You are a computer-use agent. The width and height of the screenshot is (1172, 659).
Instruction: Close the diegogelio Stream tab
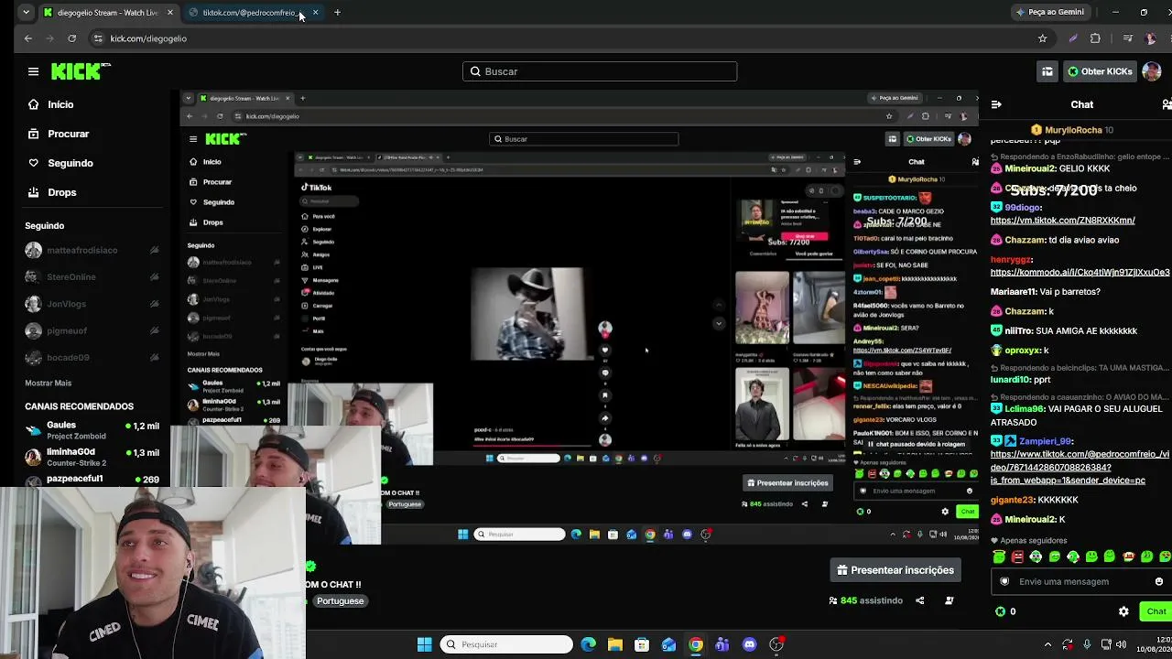pyautogui.click(x=169, y=13)
